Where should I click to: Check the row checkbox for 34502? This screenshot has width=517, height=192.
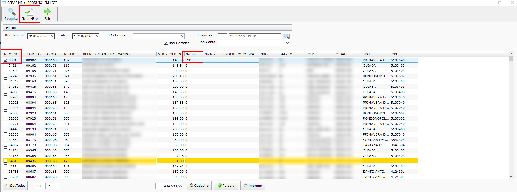6,71
